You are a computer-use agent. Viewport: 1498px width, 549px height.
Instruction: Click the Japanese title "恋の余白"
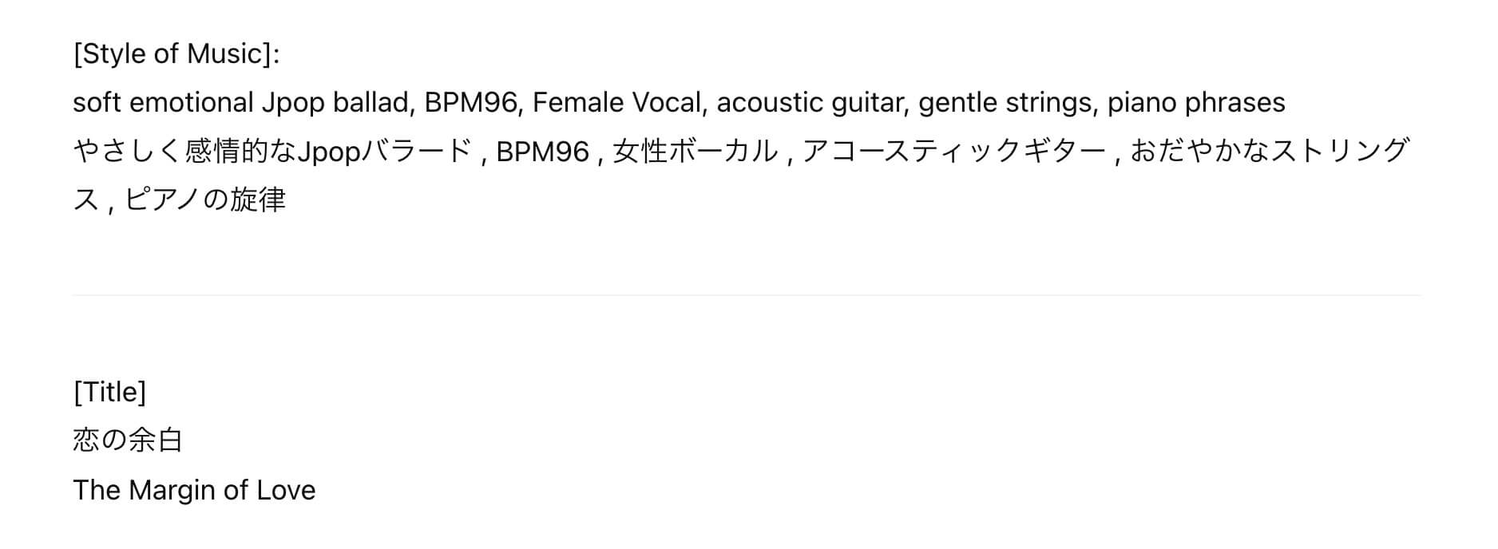128,440
